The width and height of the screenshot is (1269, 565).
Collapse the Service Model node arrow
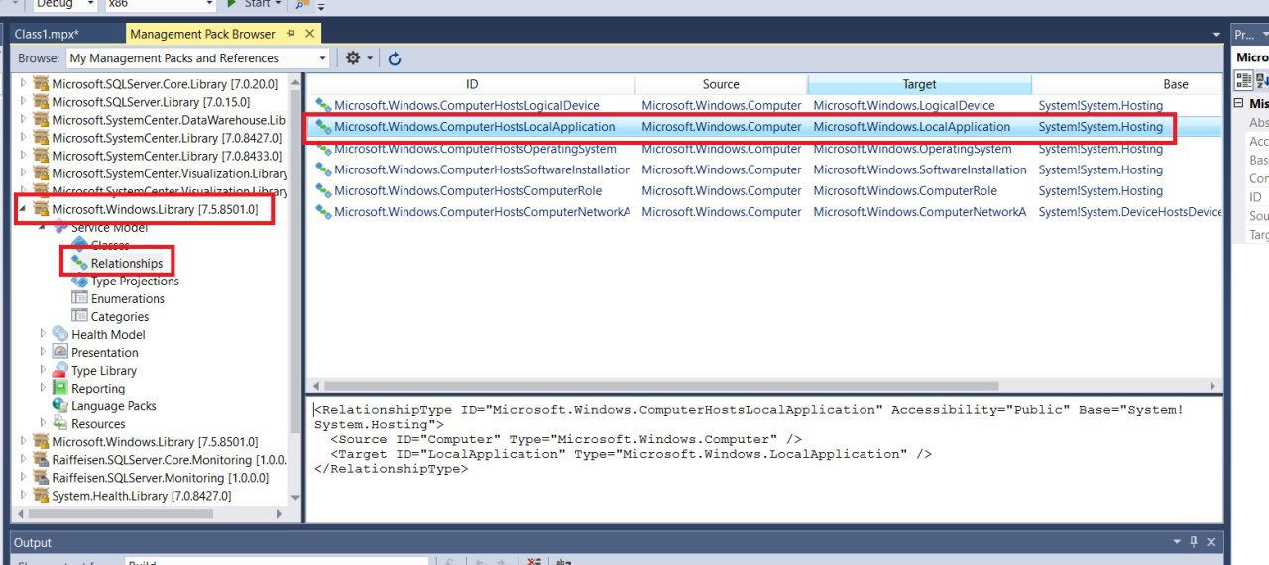(x=43, y=228)
